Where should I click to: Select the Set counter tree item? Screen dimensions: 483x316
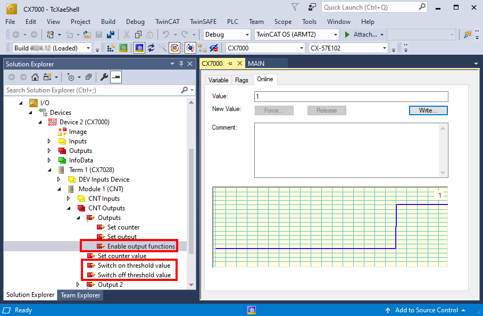123,227
